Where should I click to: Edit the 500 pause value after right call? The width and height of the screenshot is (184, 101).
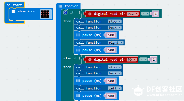tap(111, 50)
